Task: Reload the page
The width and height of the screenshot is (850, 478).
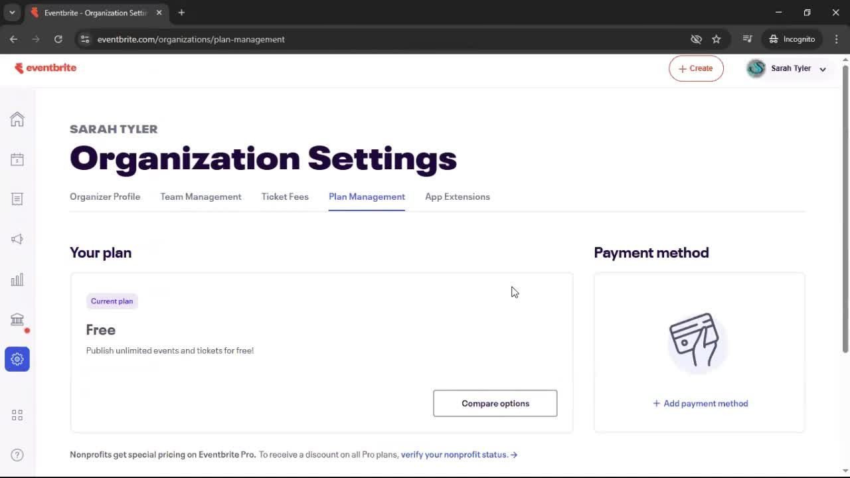Action: [58, 39]
